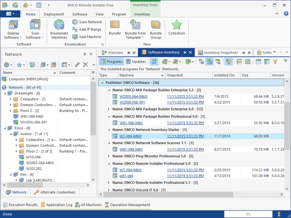Image resolution: width=291 pixels, height=218 pixels.
Task: Toggle the Updates view button
Action: pos(136,62)
